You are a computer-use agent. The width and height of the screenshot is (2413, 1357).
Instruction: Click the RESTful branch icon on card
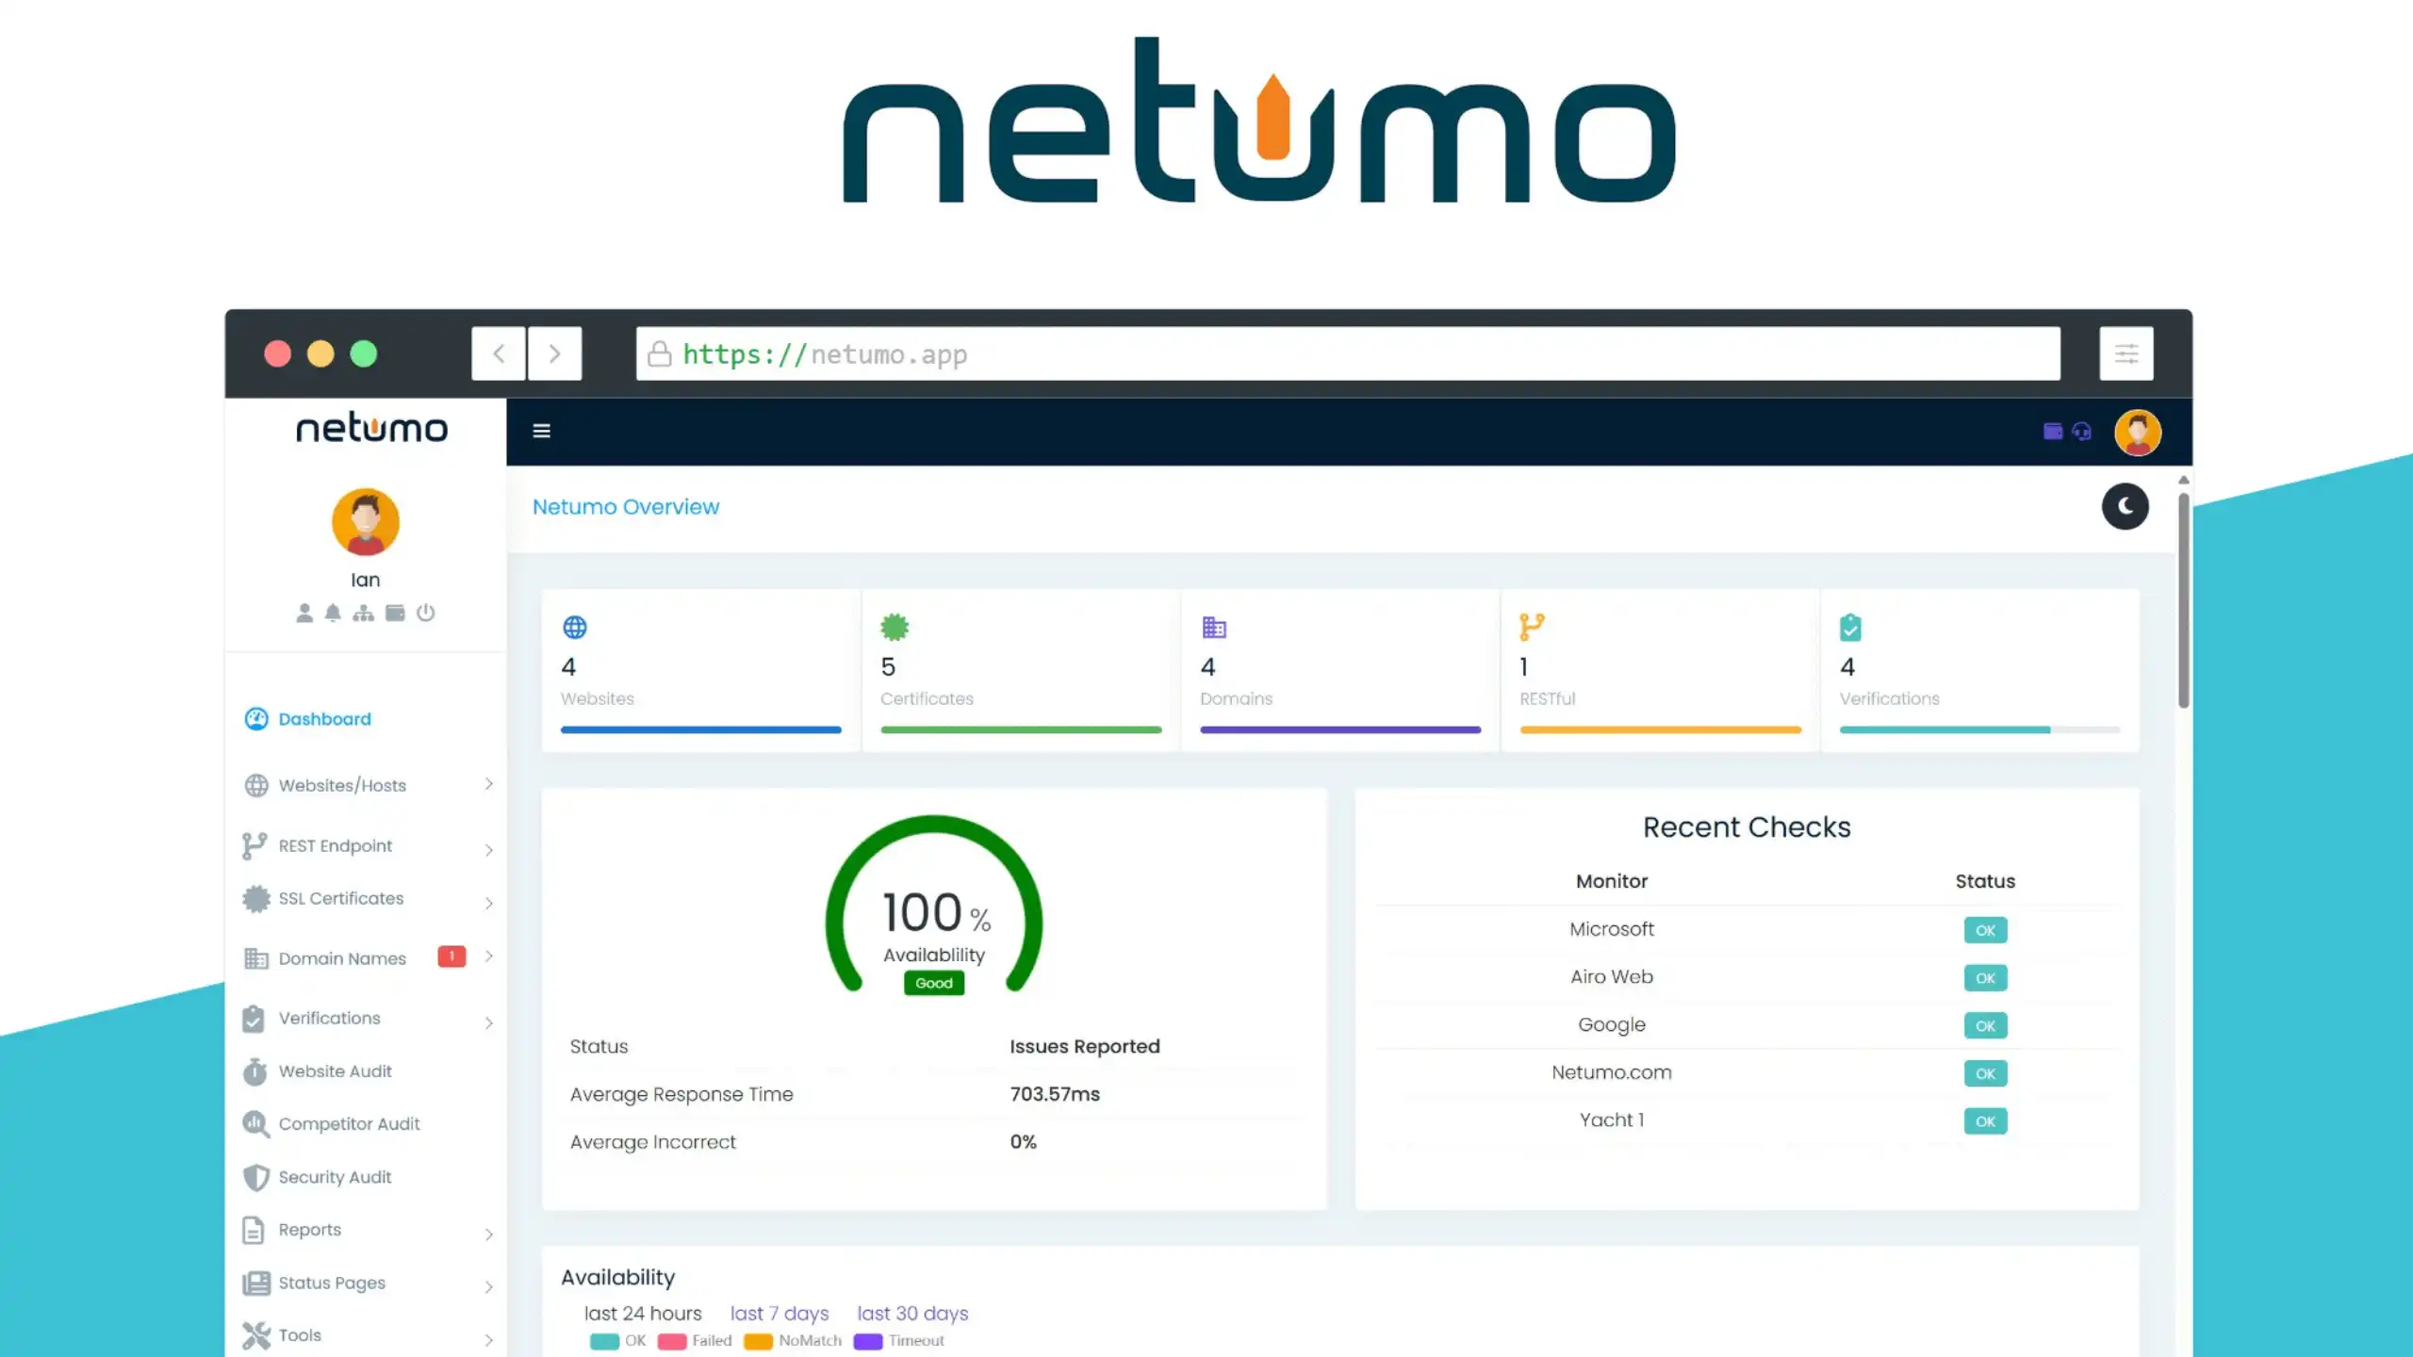coord(1532,627)
